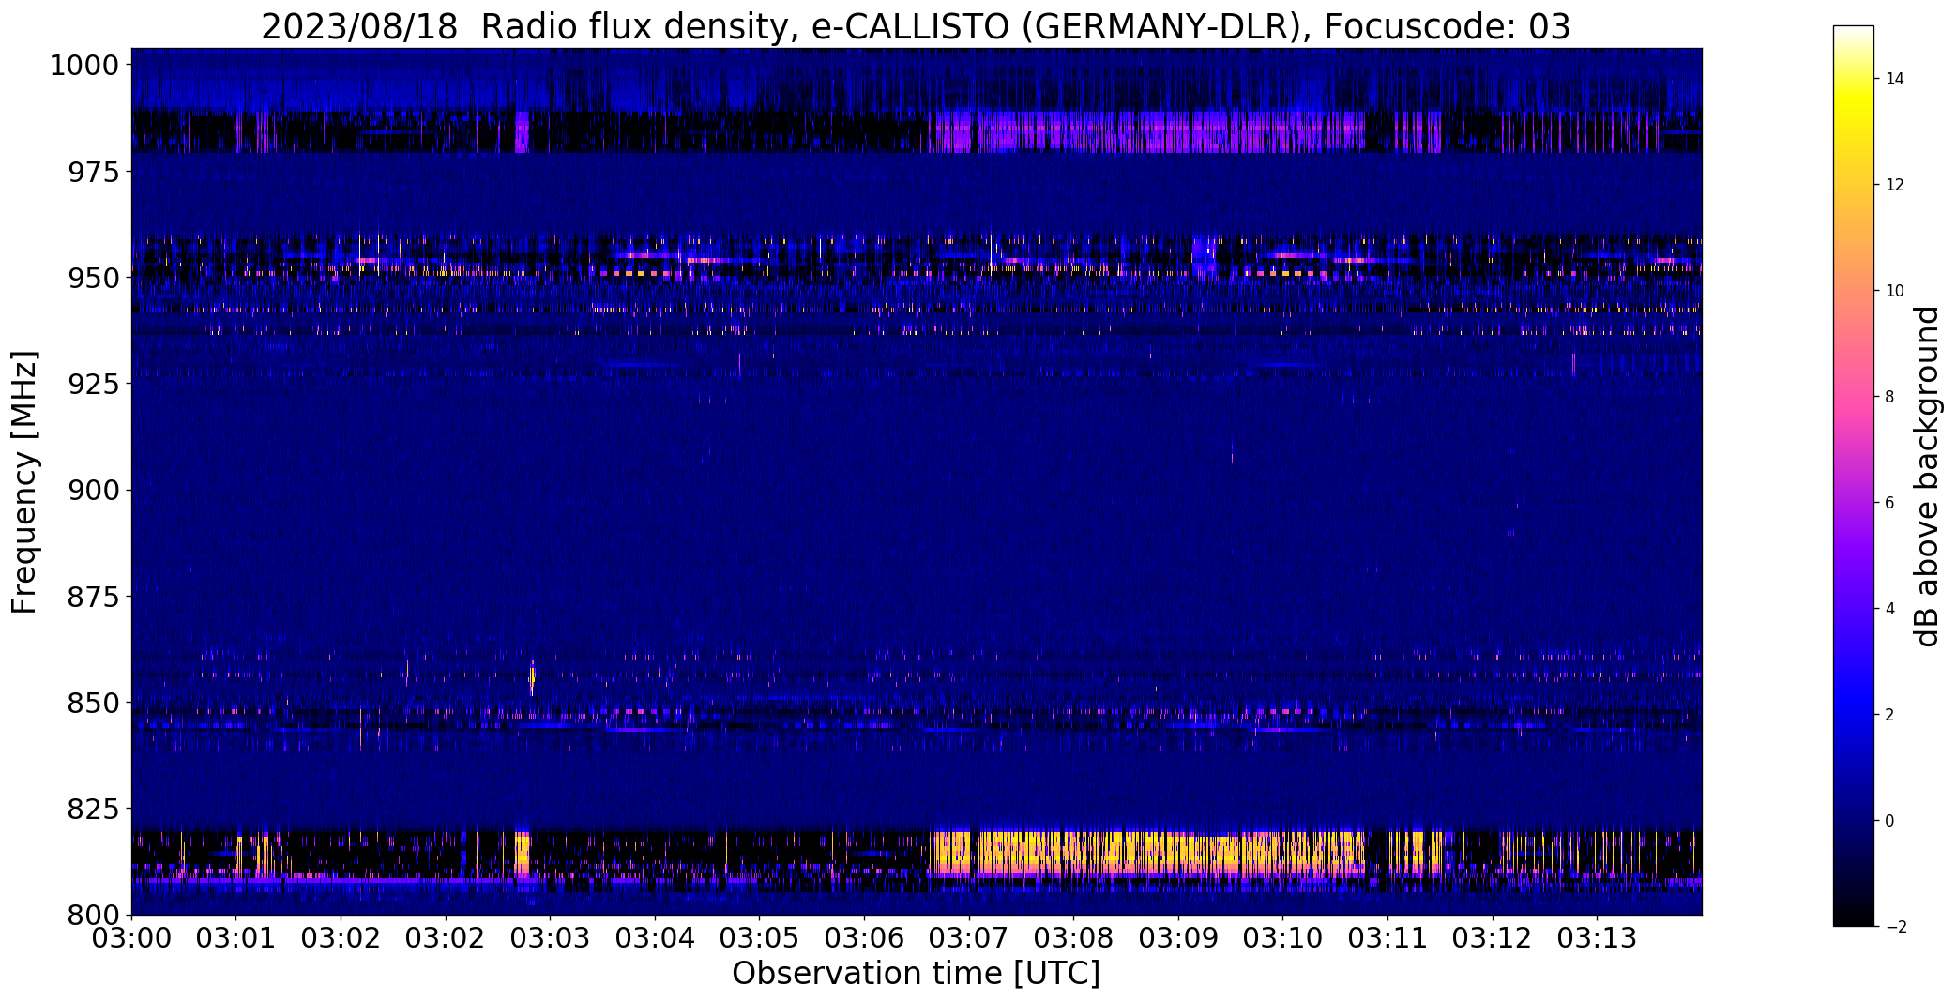The height and width of the screenshot is (1001, 1956).
Task: Click the 900 frequency tick label
Action: 93,490
